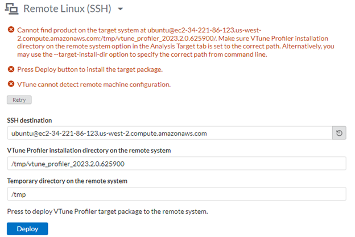This screenshot has height=237, width=355.
Task: Click the VTune Profiler installation directory field
Action: pyautogui.click(x=176, y=164)
